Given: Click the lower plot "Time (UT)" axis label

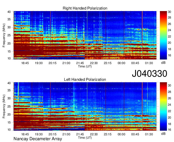Looking at the screenshot, I should coord(85,138).
